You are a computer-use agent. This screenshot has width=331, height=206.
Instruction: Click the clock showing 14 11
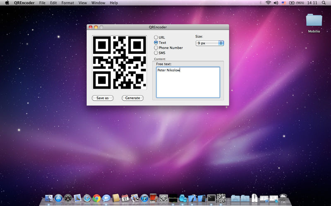[312, 3]
